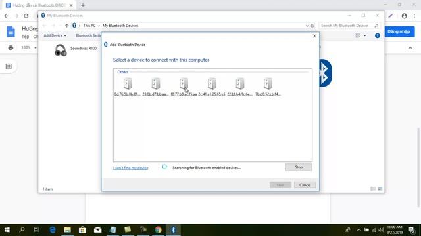Stop searching for Bluetooth devices
The width and height of the screenshot is (421, 236).
point(299,167)
